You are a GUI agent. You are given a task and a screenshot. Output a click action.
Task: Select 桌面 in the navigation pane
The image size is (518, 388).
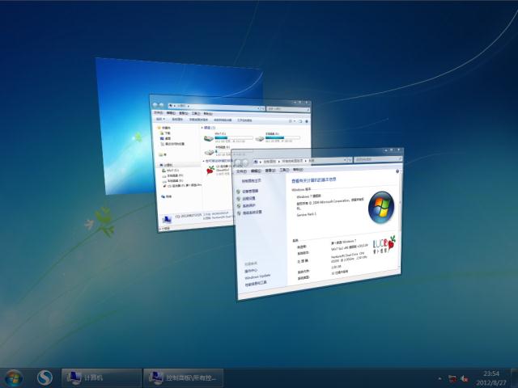(165, 138)
